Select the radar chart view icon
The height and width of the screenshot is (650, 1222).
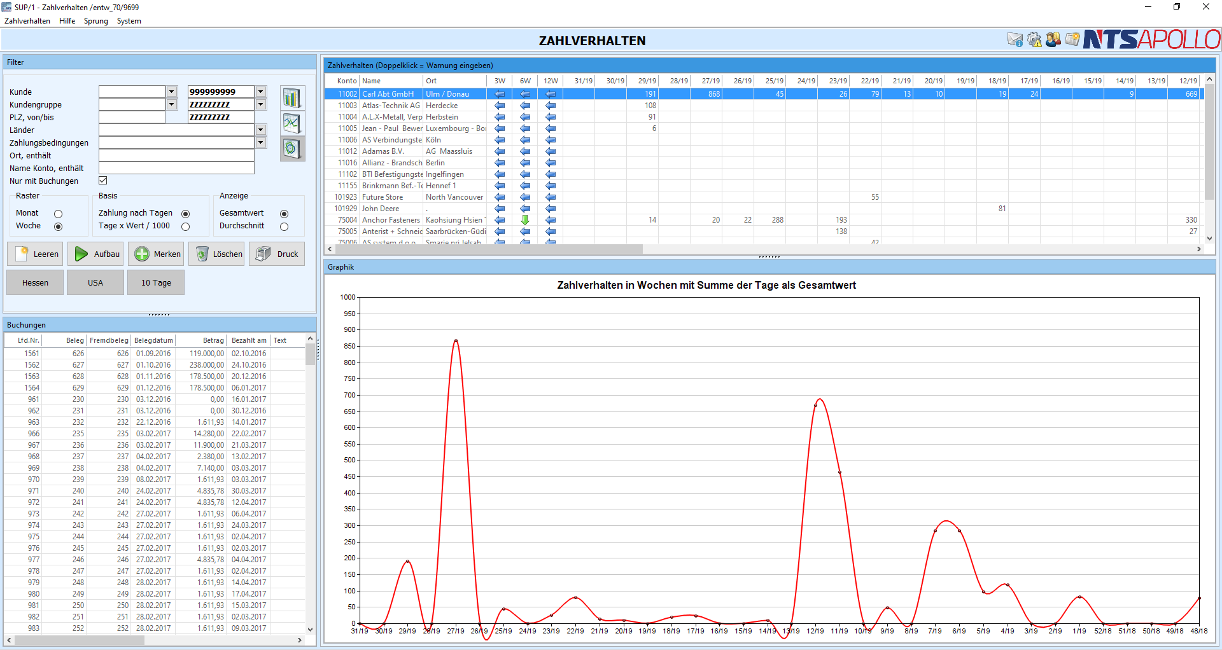(x=292, y=149)
